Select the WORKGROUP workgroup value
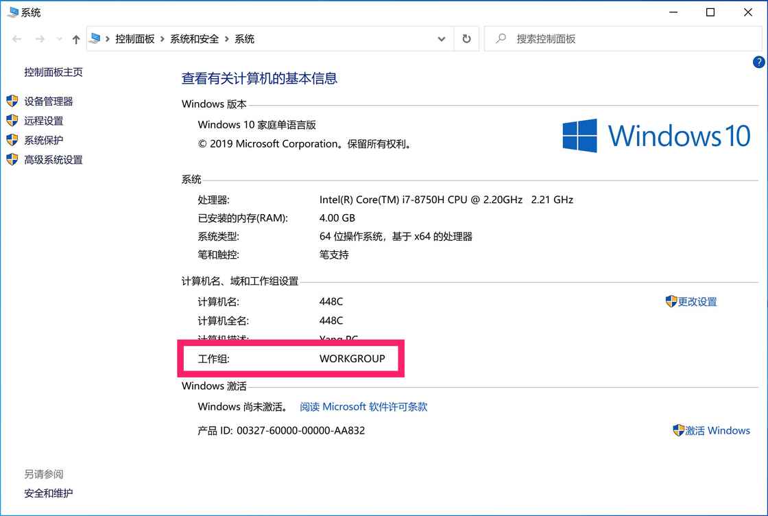Viewport: 768px width, 516px height. (x=352, y=359)
